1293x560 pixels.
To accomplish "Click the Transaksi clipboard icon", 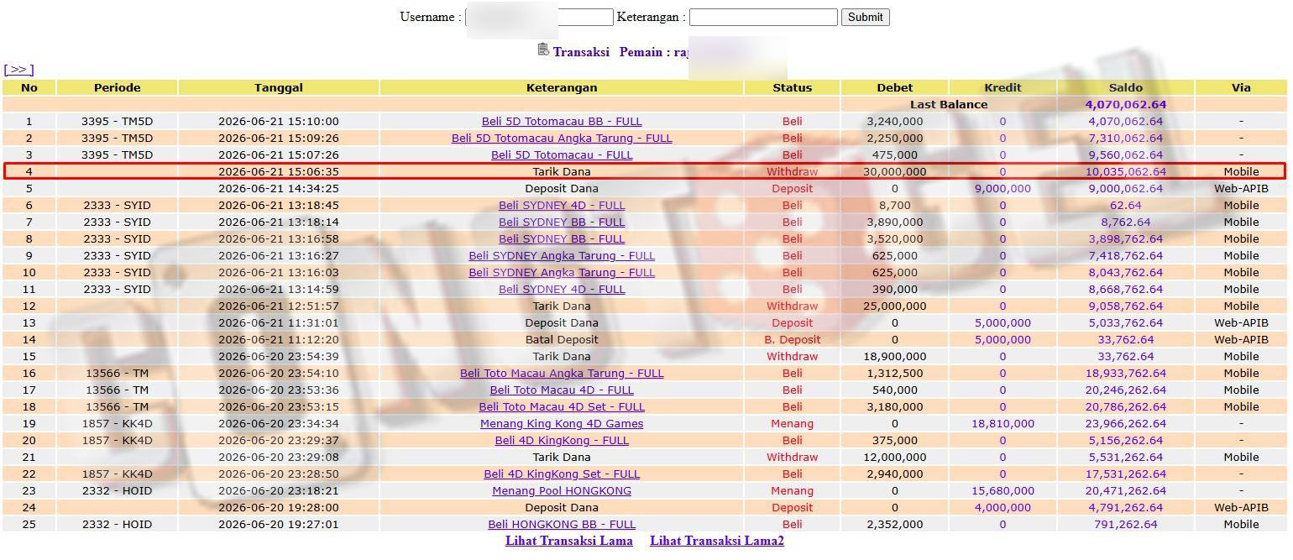I will (x=543, y=50).
